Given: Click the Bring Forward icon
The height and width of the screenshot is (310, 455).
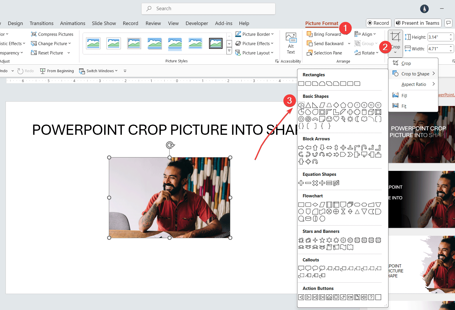Looking at the screenshot, I should click(x=309, y=34).
